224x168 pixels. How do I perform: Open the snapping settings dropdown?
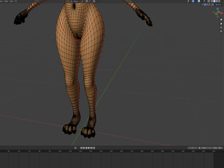click(90, 1)
